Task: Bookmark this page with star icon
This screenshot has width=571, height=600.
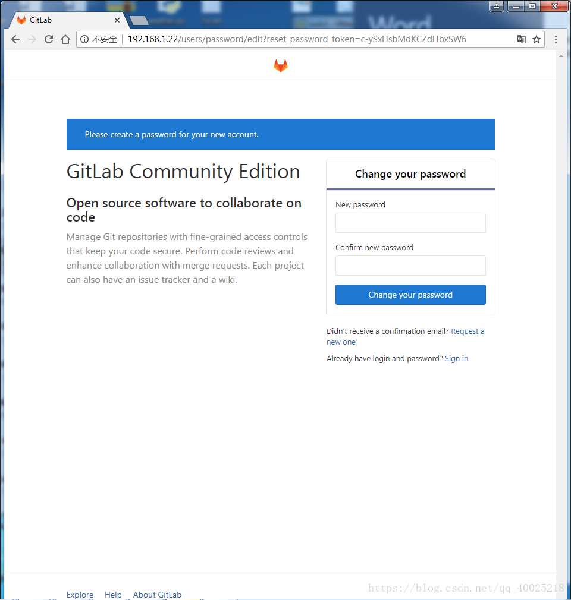Action: coord(537,39)
